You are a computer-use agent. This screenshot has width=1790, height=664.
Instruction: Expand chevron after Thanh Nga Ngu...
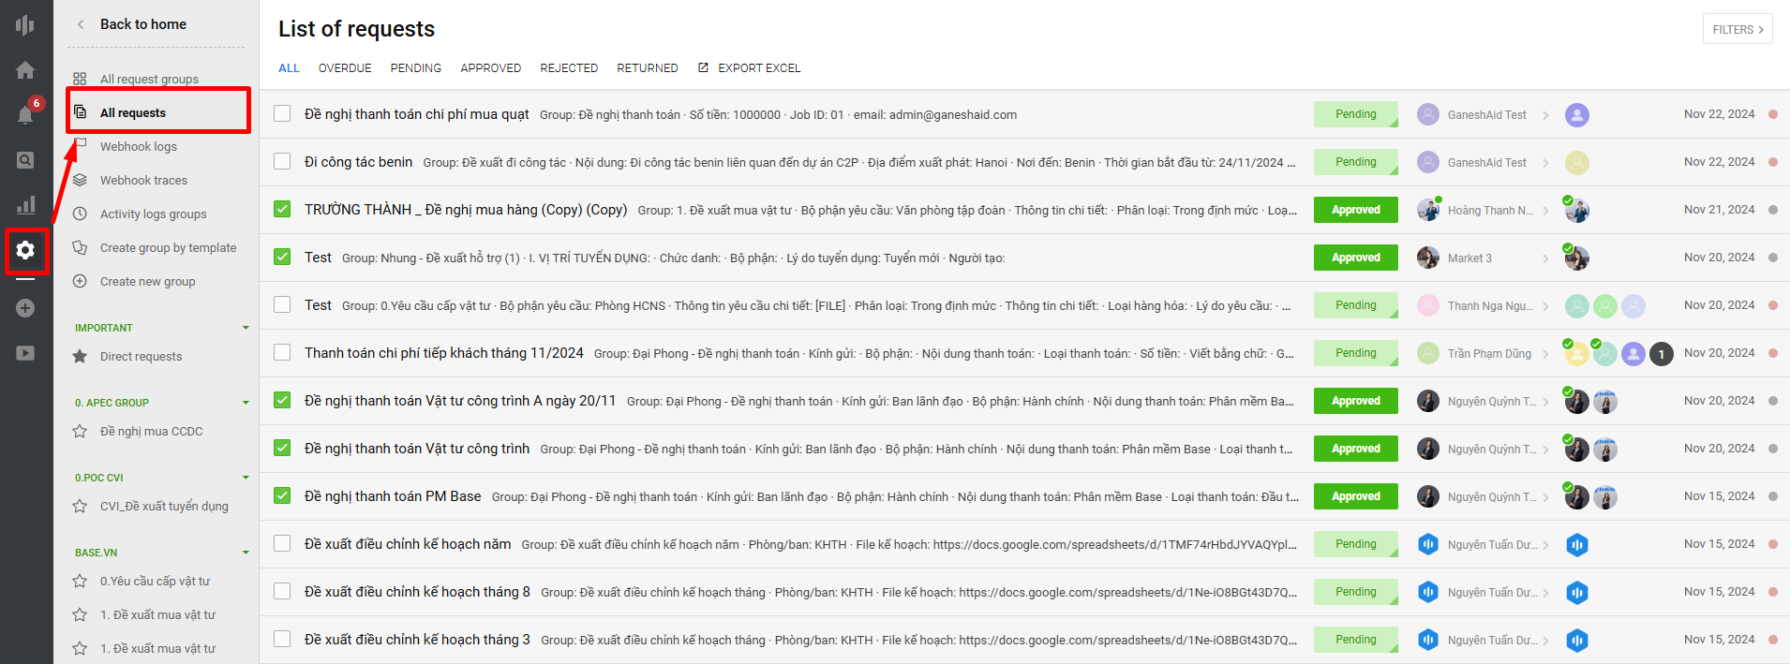[1545, 306]
